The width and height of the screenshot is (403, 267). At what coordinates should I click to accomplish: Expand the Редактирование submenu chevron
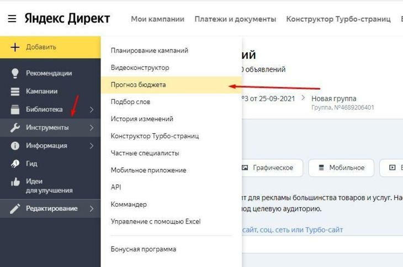(x=92, y=209)
